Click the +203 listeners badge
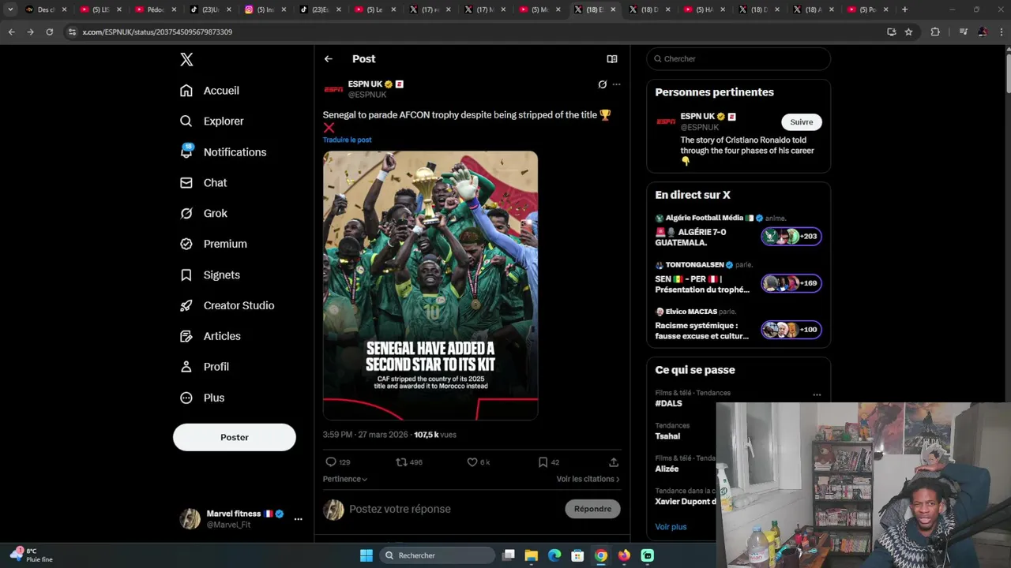 click(x=791, y=237)
